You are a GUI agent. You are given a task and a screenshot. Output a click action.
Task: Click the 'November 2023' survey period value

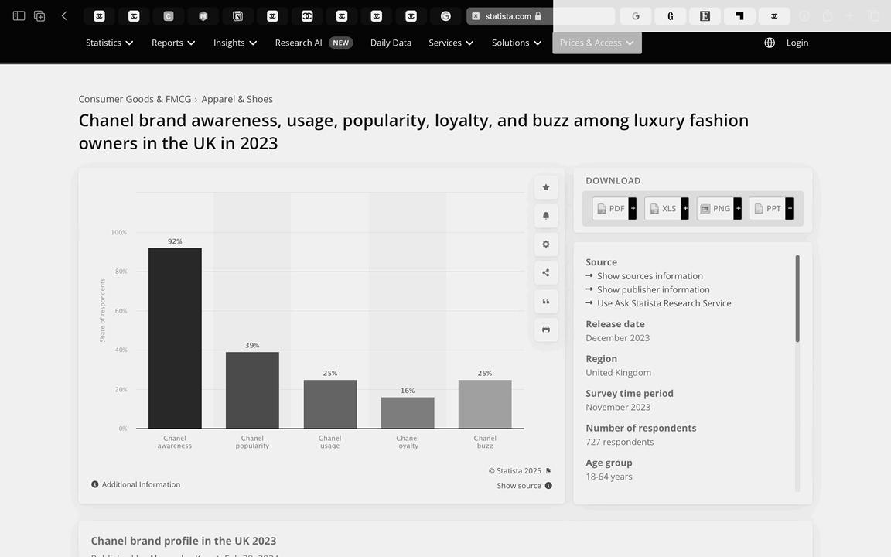(618, 407)
